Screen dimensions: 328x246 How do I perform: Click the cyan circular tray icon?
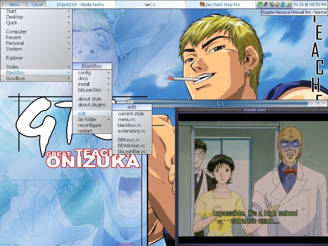click(283, 4)
